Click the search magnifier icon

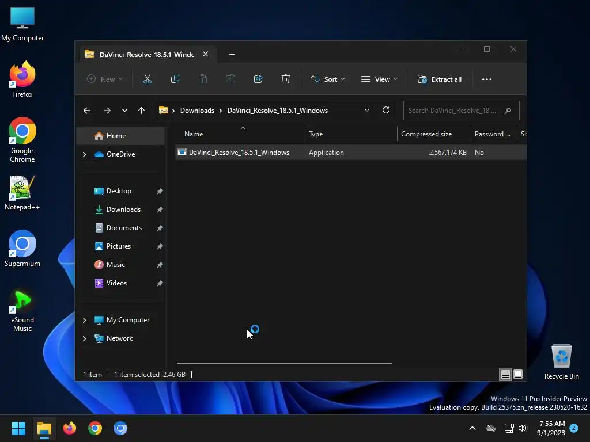508,110
